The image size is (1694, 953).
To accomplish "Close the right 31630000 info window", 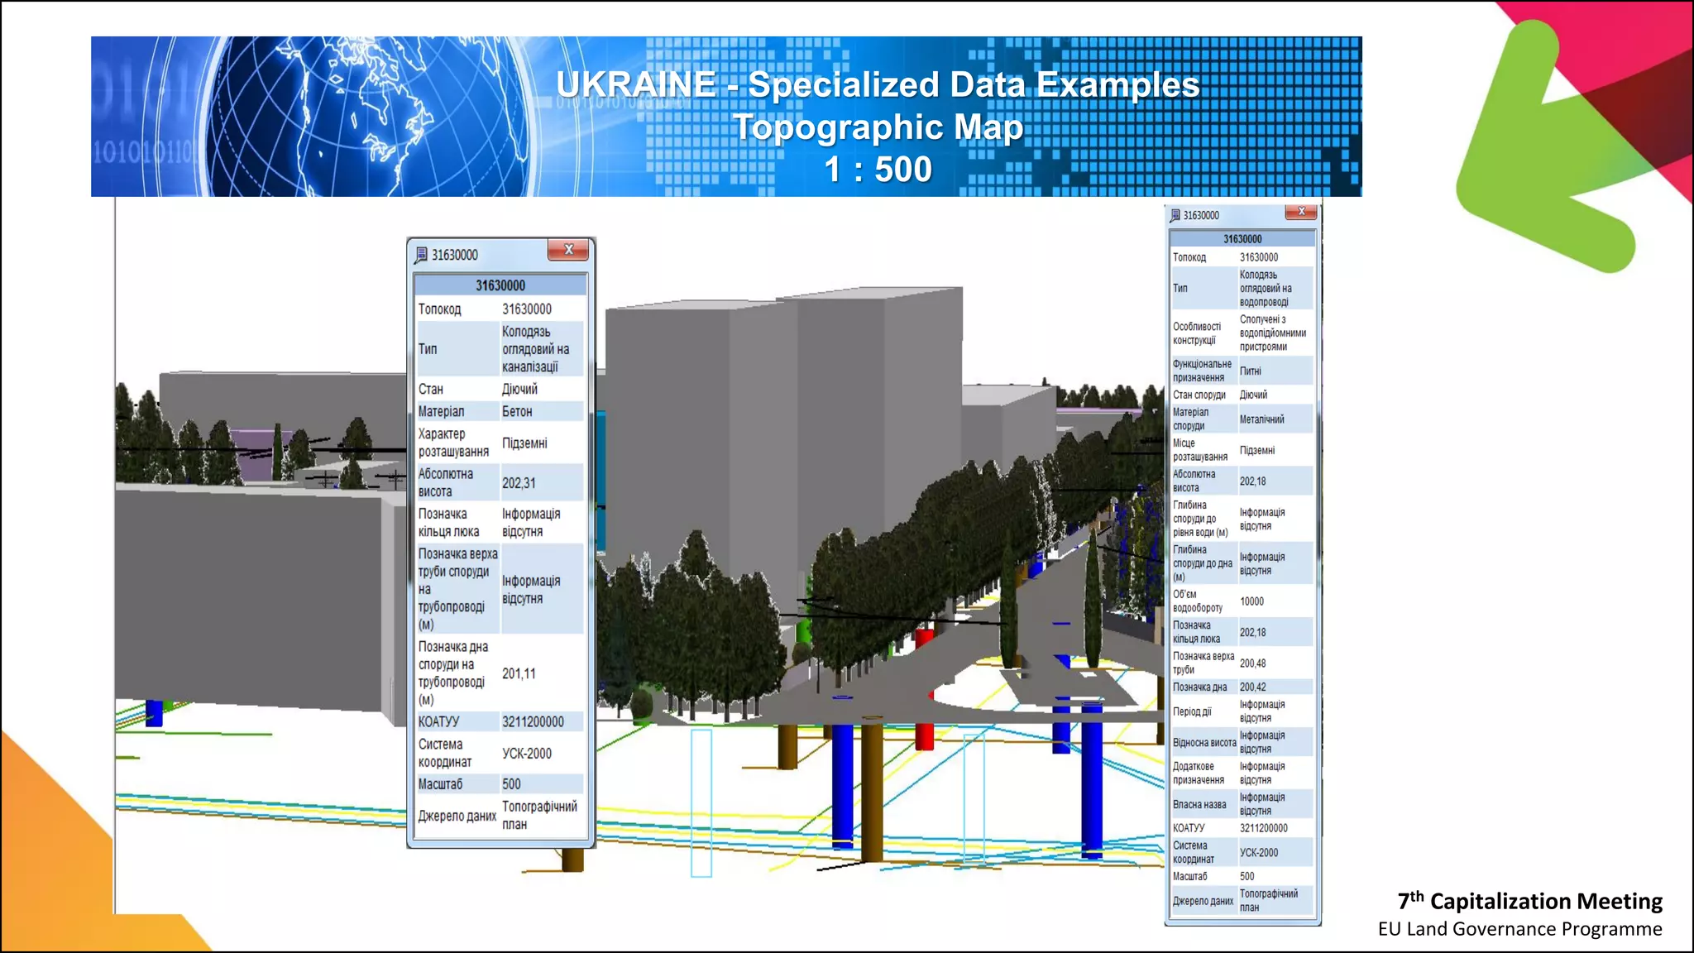I will tap(1301, 212).
